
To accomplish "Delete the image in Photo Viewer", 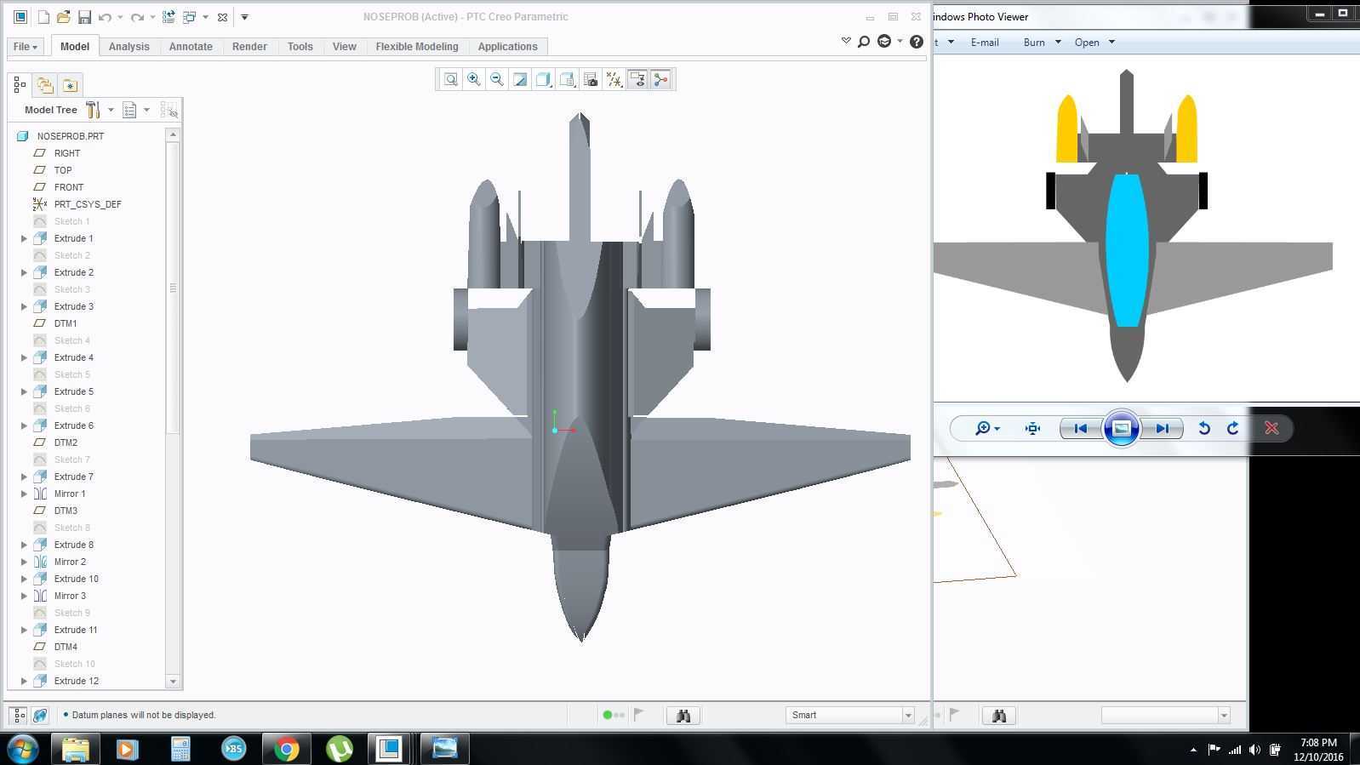I will click(1271, 428).
